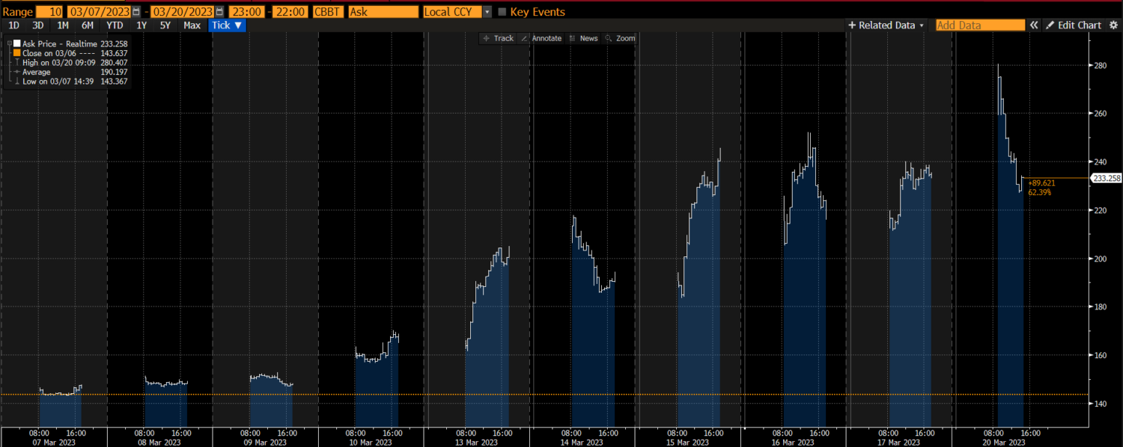Open the start date calendar picker
This screenshot has width=1123, height=447.
coord(136,12)
